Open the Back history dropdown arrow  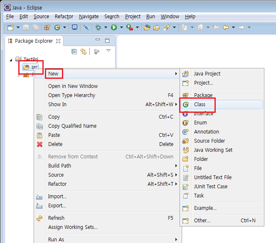coord(234,27)
